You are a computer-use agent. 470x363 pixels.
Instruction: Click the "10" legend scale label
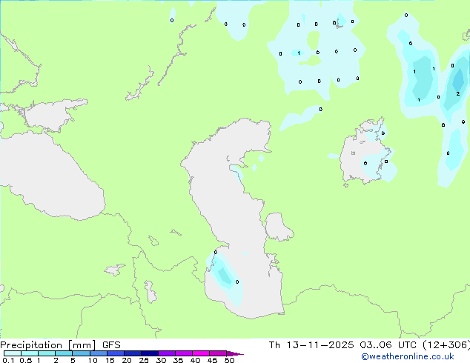tap(93, 360)
